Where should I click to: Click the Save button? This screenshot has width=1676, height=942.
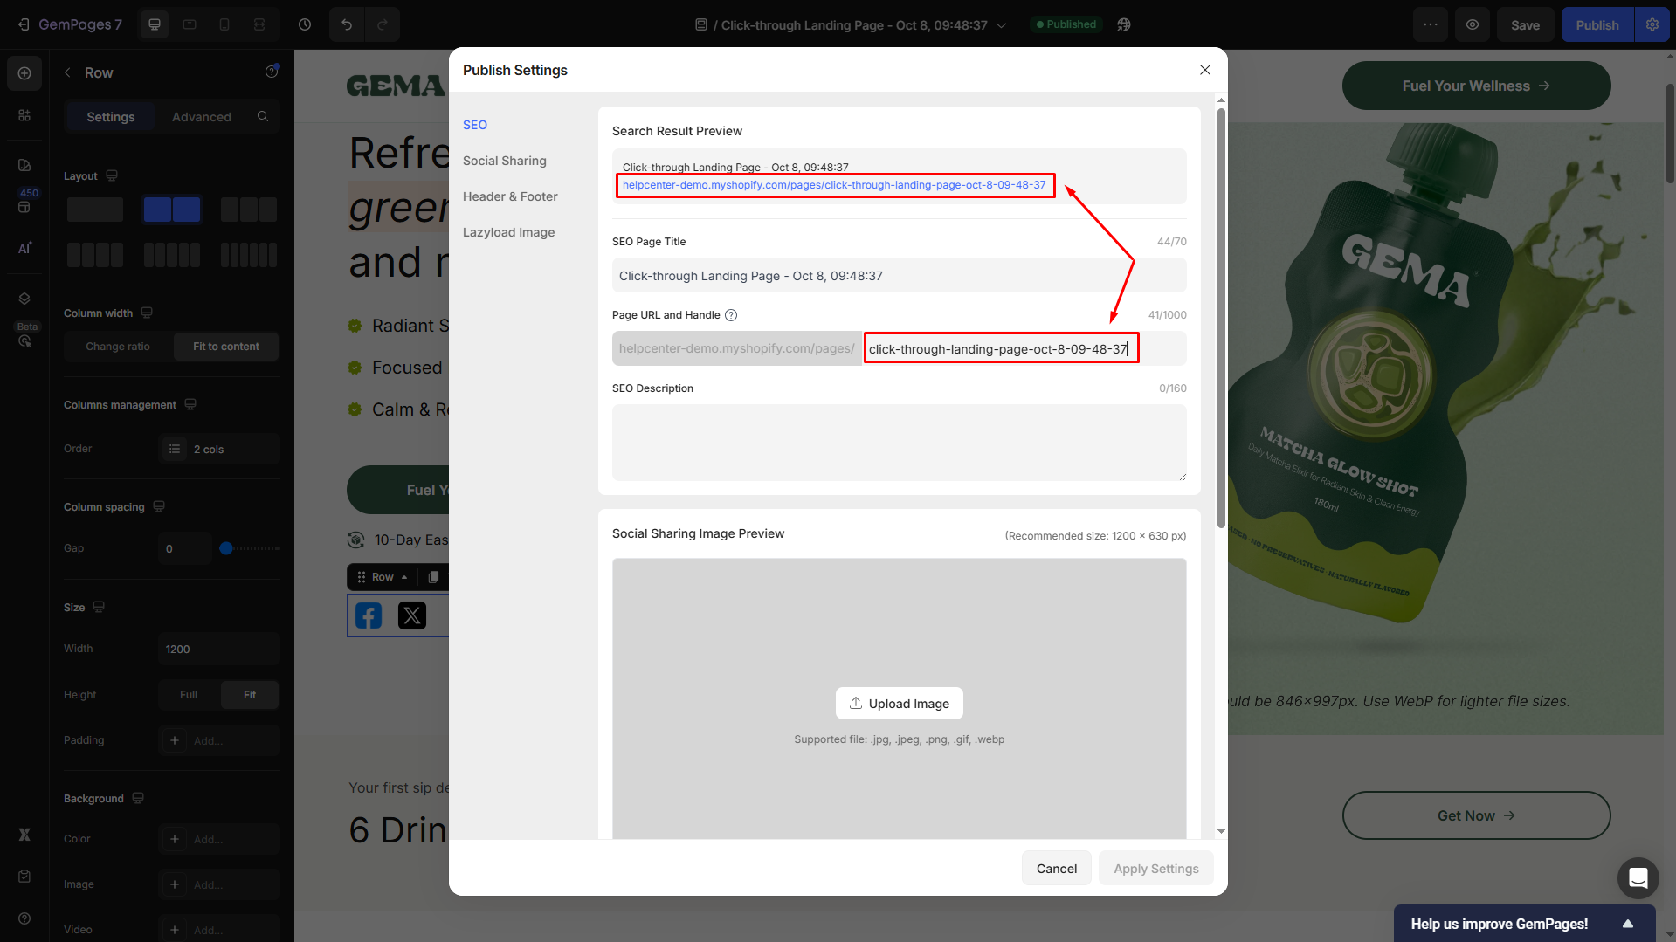pyautogui.click(x=1526, y=24)
